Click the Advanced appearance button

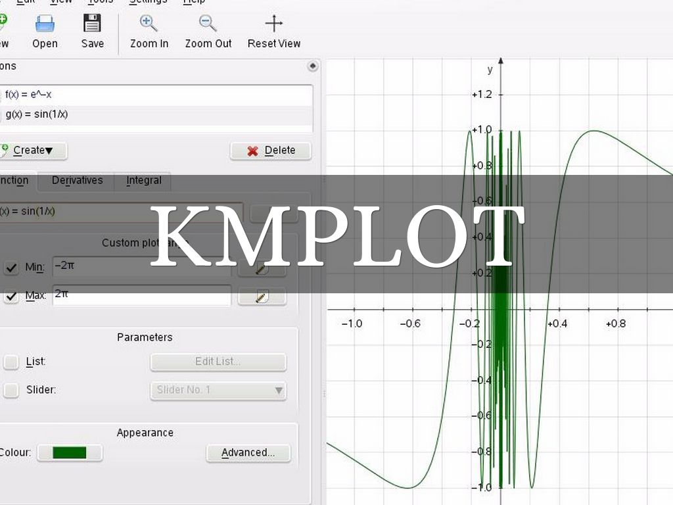pos(248,452)
